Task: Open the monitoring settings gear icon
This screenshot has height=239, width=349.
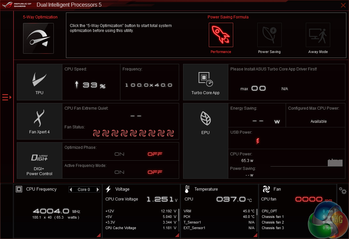Action: point(342,190)
